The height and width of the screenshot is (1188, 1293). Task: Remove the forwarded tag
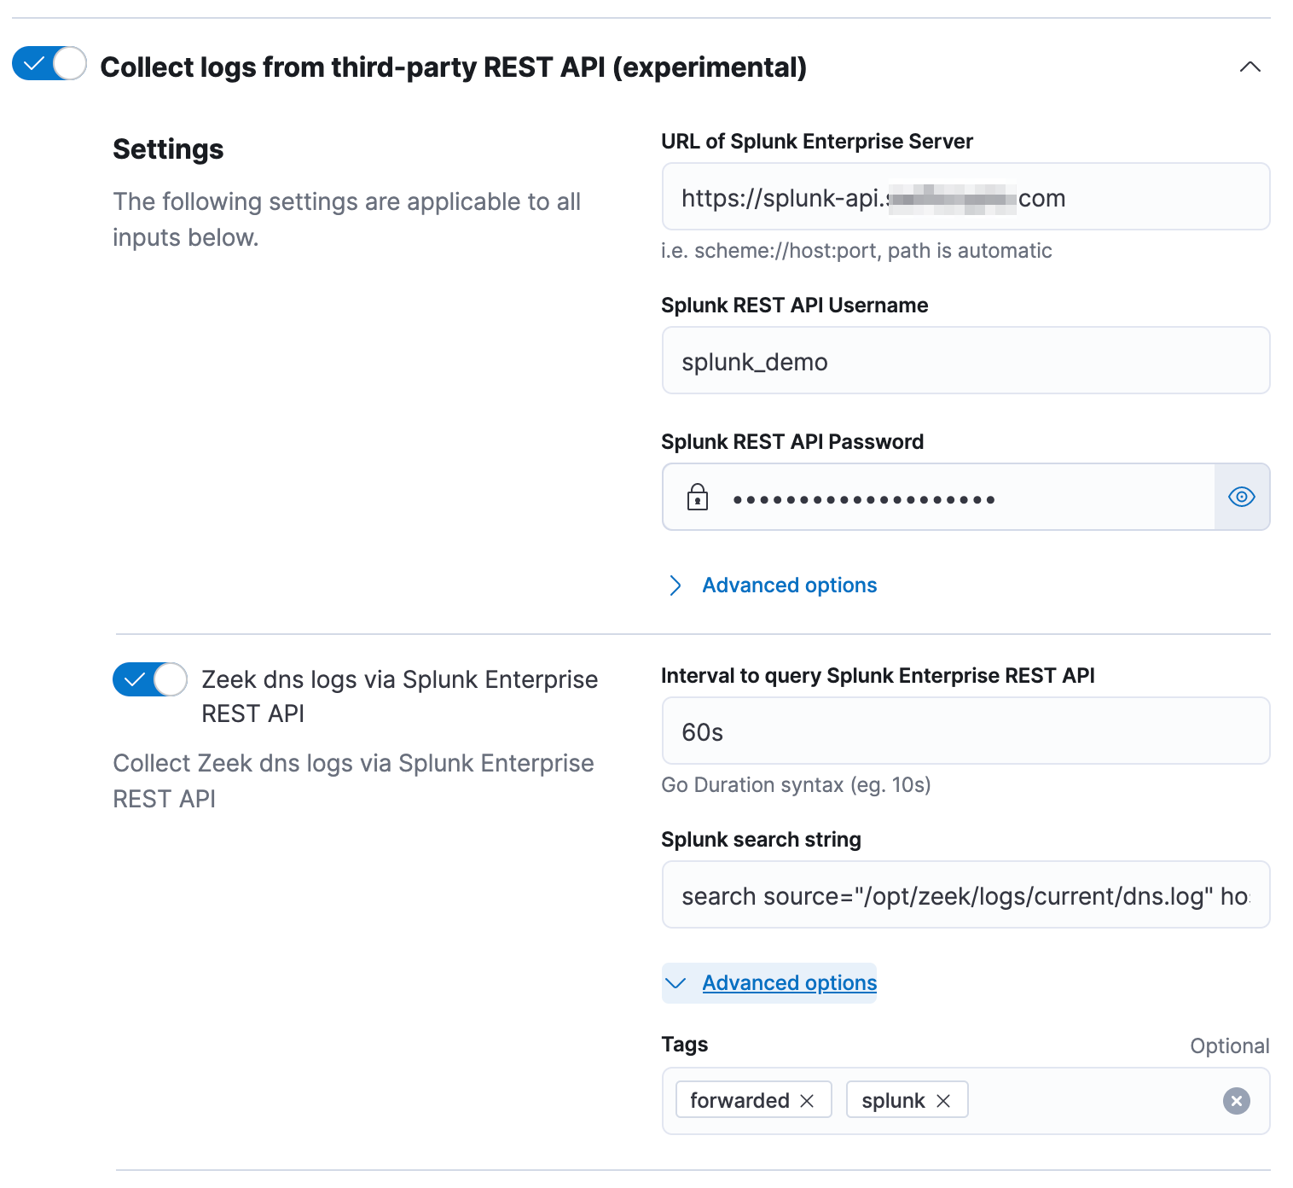click(807, 1101)
